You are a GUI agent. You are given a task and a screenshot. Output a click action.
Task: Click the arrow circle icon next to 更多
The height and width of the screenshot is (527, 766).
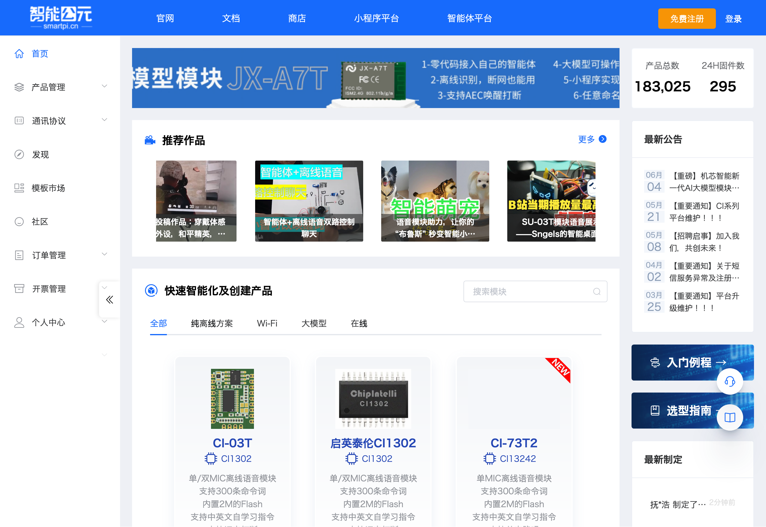click(603, 139)
